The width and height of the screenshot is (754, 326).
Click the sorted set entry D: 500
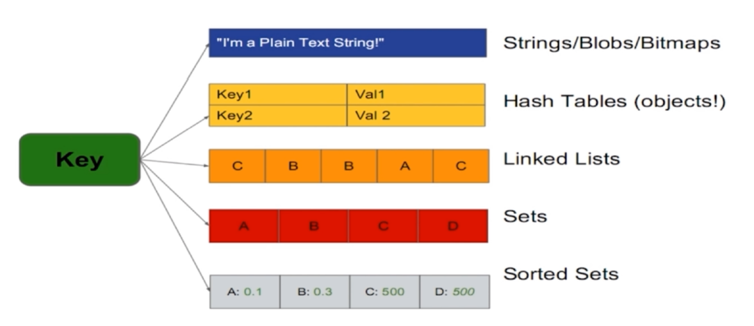coord(454,292)
